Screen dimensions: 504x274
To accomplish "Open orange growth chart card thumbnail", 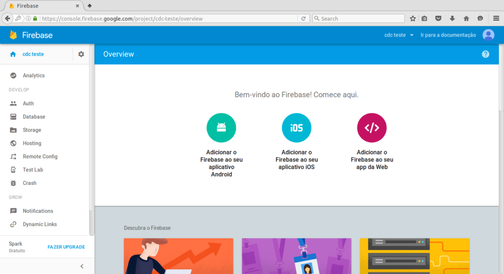I will tap(178, 256).
